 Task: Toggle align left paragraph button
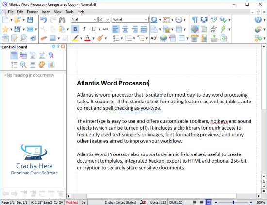(116, 29)
